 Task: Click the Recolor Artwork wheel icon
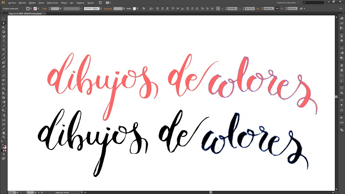[x=143, y=8]
